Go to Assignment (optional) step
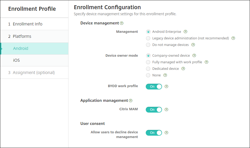 pyautogui.click(x=34, y=72)
